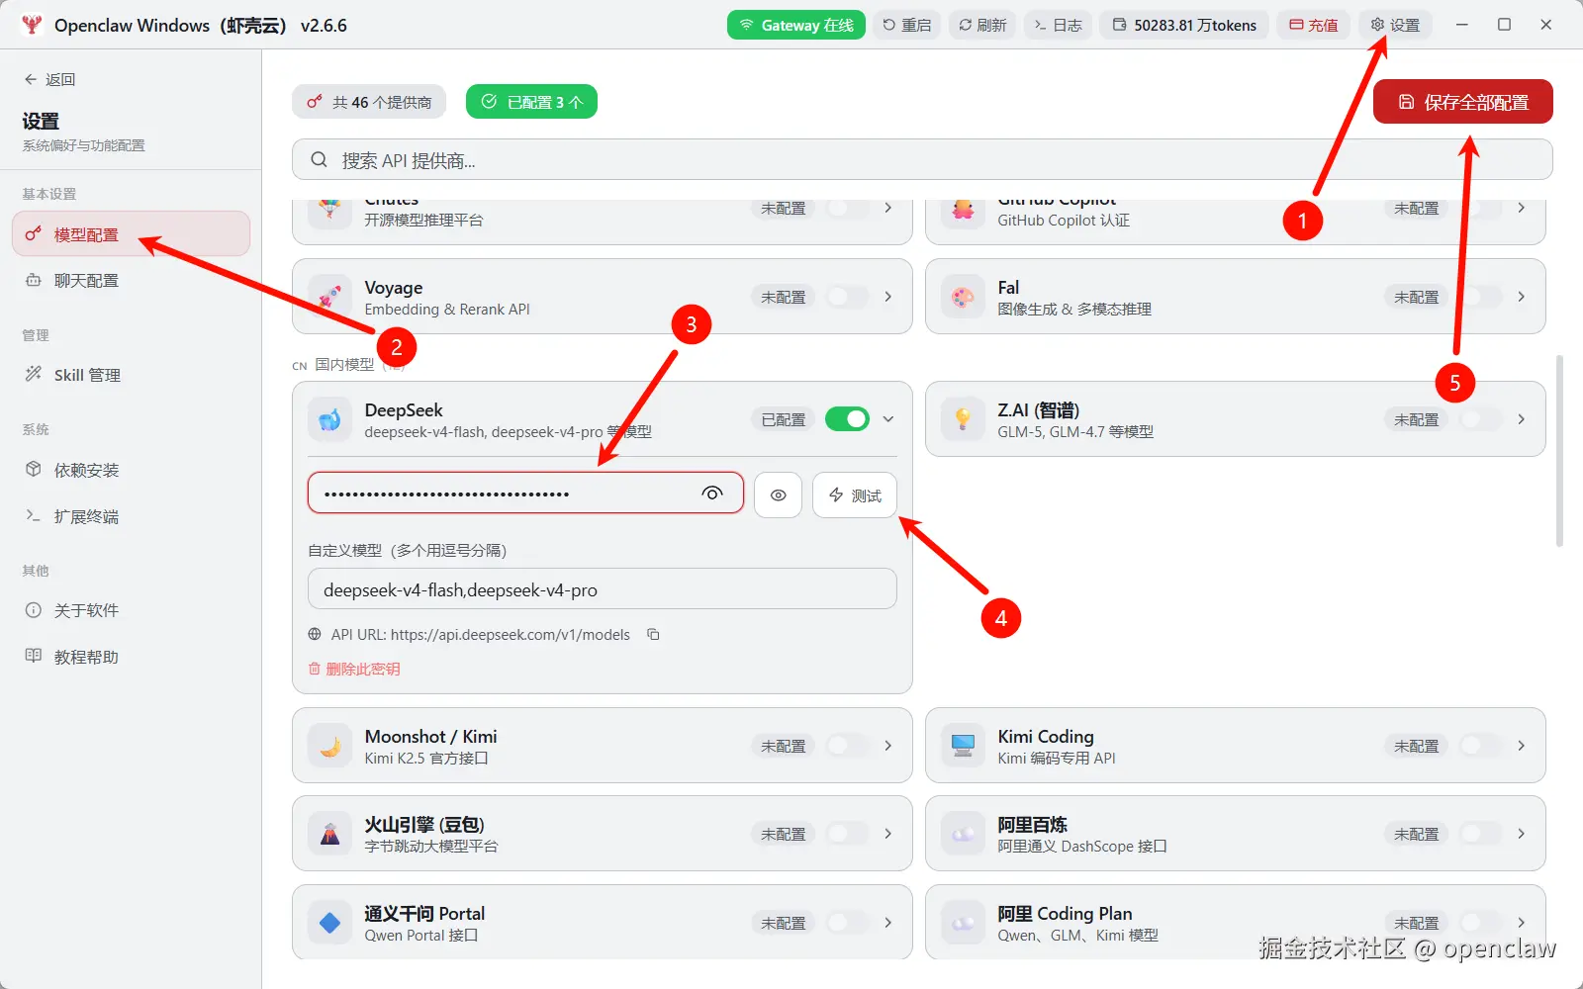The width and height of the screenshot is (1583, 989).
Task: Enable the Kimi Coding switch
Action: coord(1480,746)
